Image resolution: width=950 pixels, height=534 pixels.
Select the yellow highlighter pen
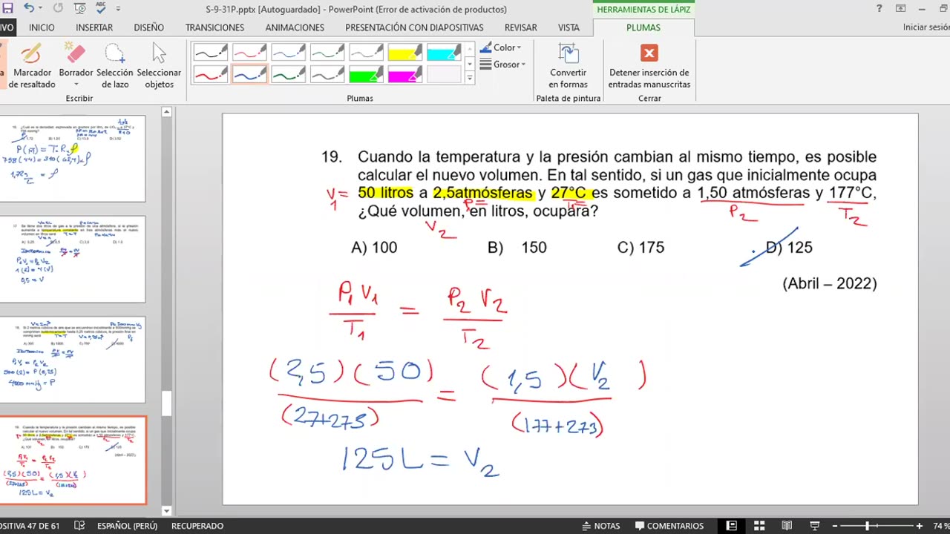click(x=405, y=52)
